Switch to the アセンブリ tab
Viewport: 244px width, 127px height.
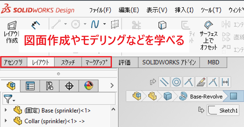point(14,62)
